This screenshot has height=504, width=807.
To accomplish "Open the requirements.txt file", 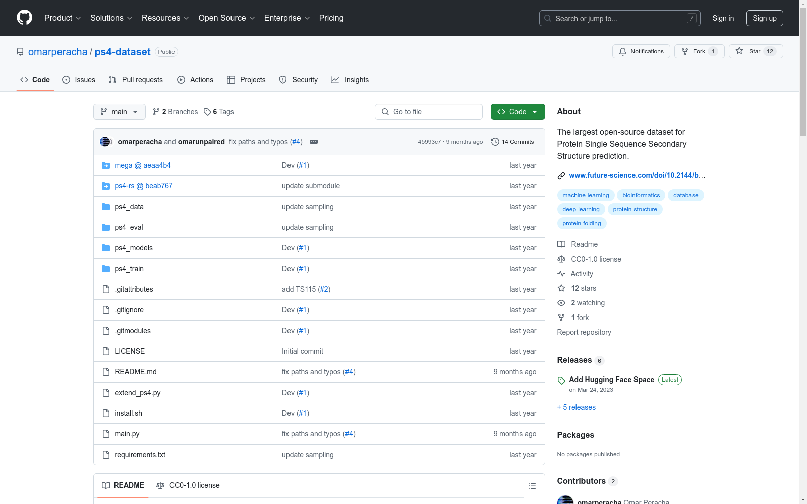I will tap(140, 455).
